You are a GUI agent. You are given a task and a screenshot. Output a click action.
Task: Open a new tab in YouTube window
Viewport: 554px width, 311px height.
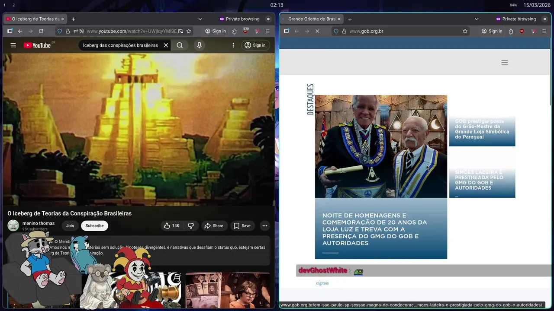74,19
